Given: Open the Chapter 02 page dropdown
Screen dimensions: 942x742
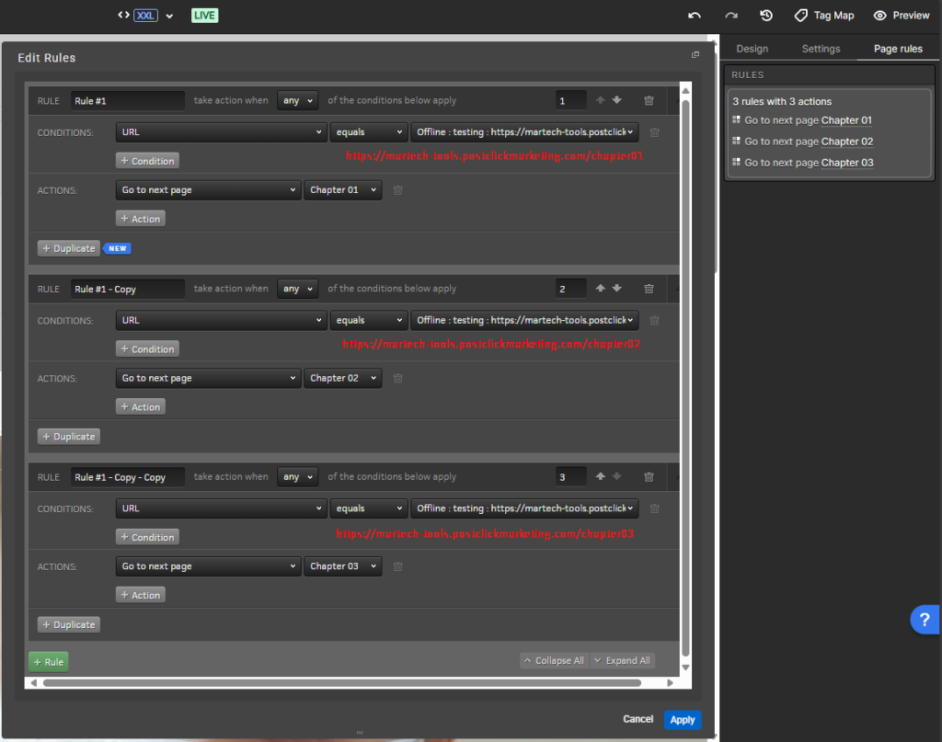Looking at the screenshot, I should click(x=342, y=378).
